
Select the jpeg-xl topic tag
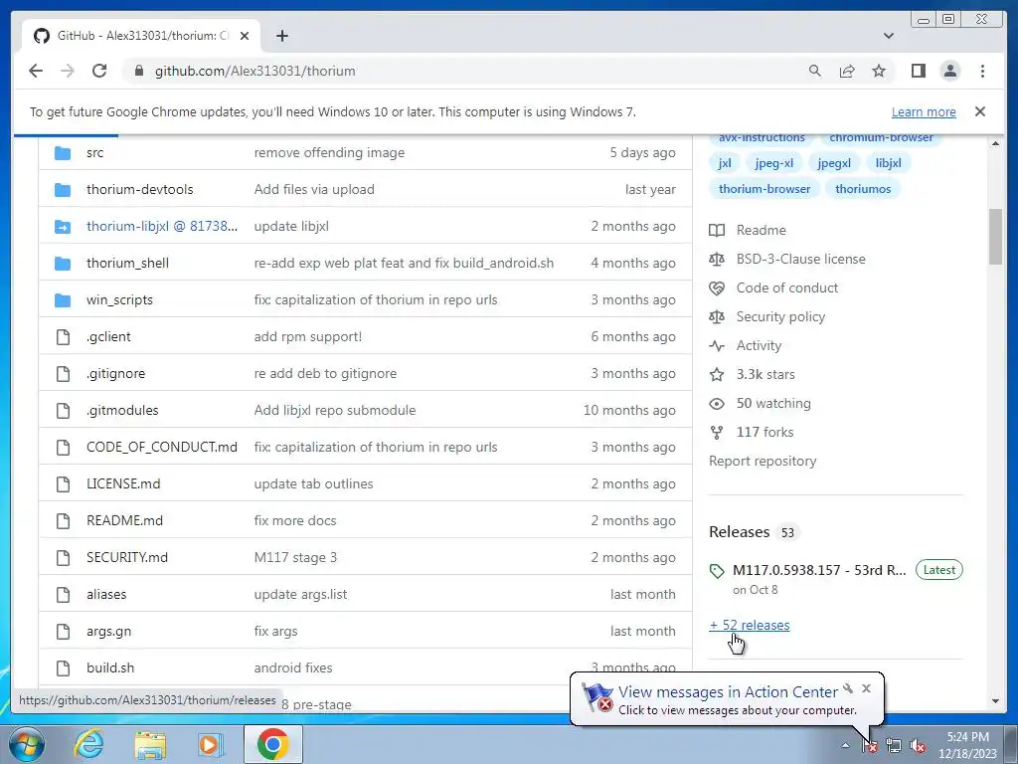pos(773,163)
